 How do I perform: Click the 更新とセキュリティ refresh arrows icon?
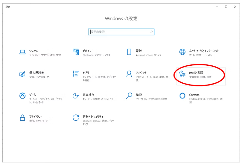(x=76, y=118)
